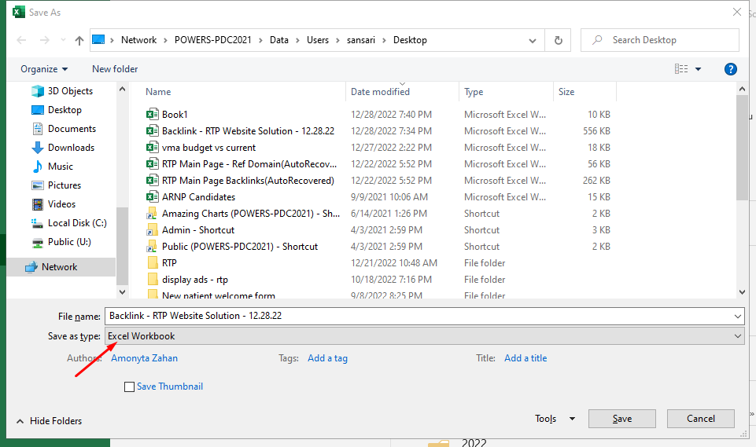The image size is (756, 447).
Task: Select Admin - Shortcut item
Action: (x=198, y=229)
